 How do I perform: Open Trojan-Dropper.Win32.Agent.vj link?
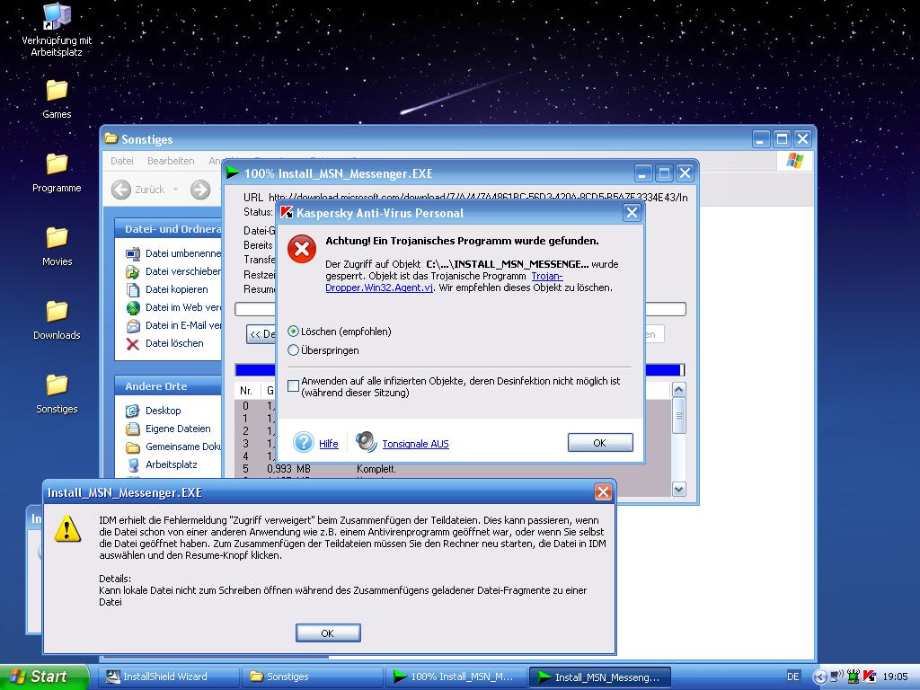coord(444,281)
